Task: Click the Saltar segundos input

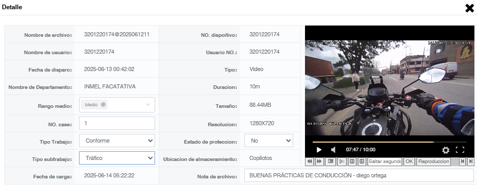Action: 385,161
